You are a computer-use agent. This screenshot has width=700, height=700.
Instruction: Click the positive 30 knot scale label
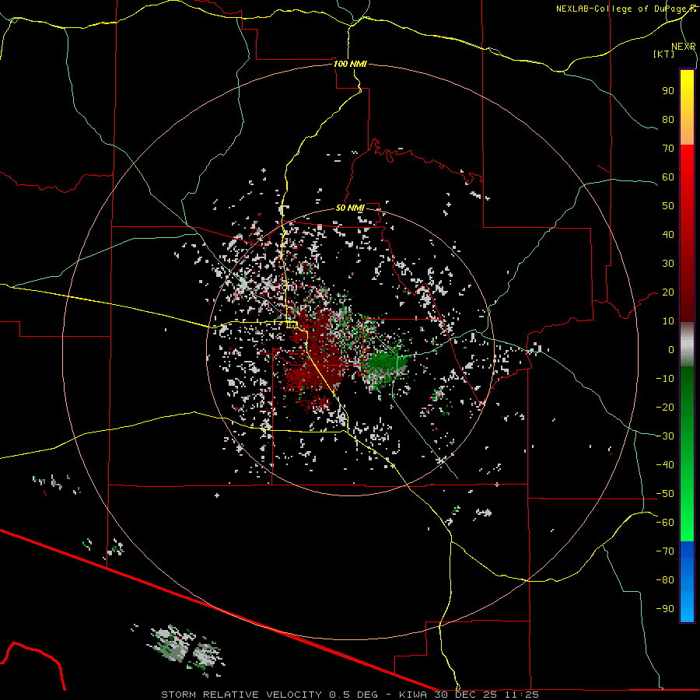tap(668, 264)
